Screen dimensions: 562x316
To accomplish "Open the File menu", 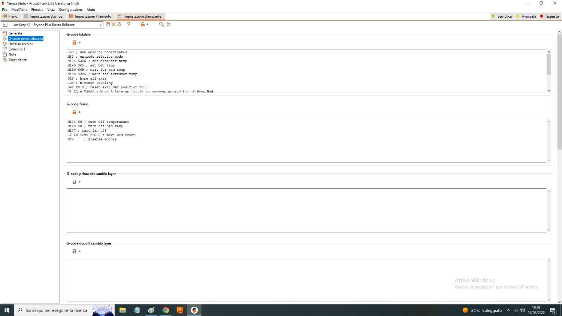I will pyautogui.click(x=4, y=9).
